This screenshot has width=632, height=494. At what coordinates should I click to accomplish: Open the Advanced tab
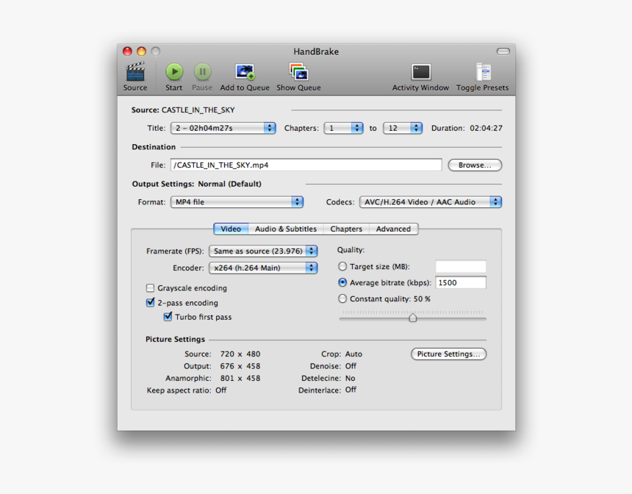(x=393, y=229)
